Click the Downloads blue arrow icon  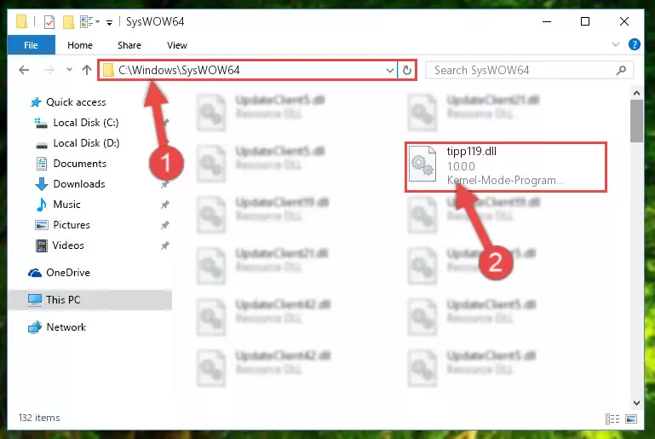coord(42,184)
